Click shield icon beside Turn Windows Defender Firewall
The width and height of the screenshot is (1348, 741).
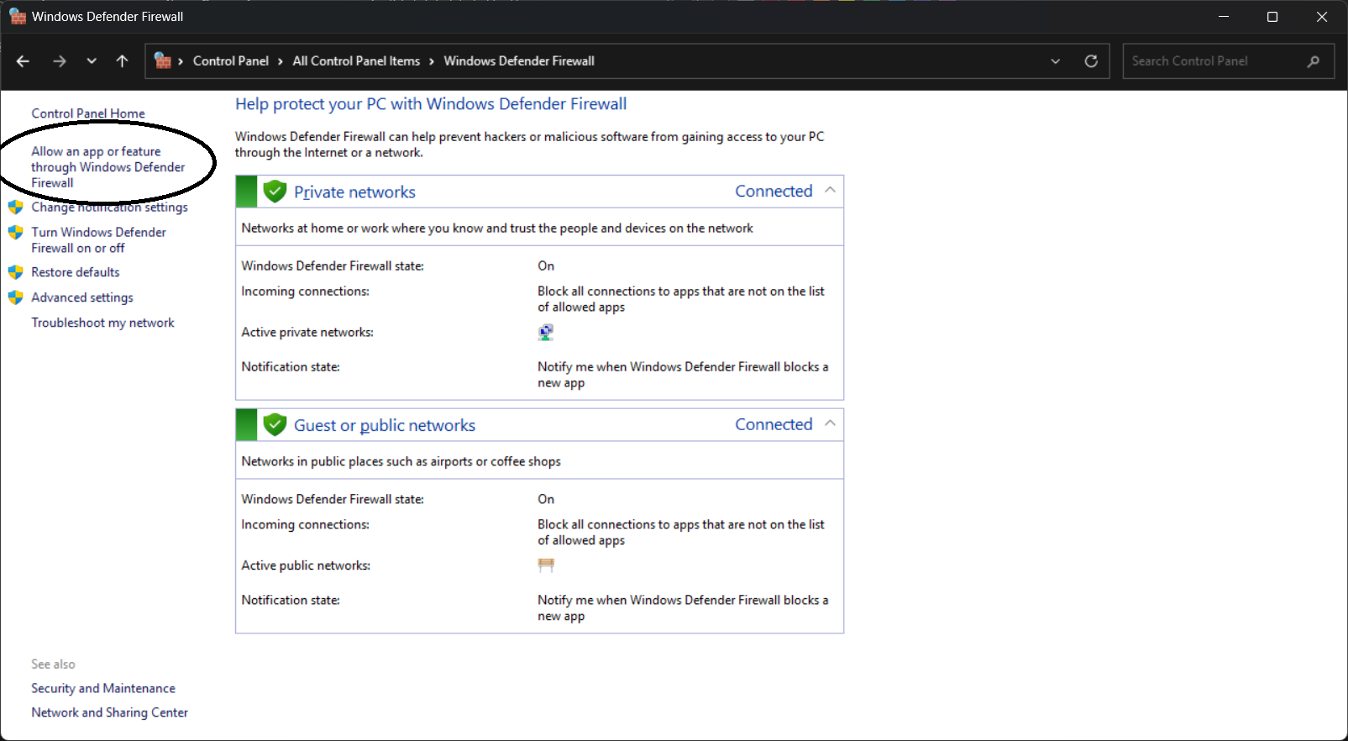tap(16, 233)
